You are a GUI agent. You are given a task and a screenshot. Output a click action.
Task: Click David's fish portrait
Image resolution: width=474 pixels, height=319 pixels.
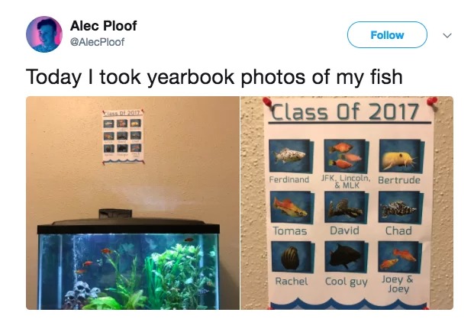tap(346, 208)
